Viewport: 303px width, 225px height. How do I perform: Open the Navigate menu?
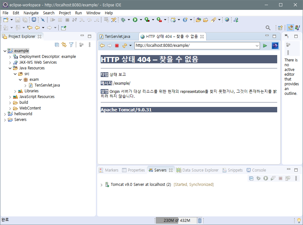pyautogui.click(x=31, y=13)
